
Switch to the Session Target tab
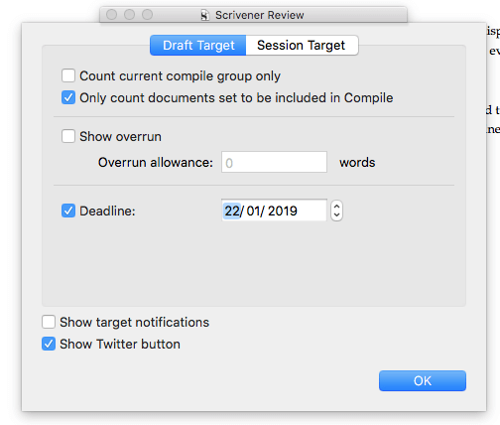(x=302, y=46)
